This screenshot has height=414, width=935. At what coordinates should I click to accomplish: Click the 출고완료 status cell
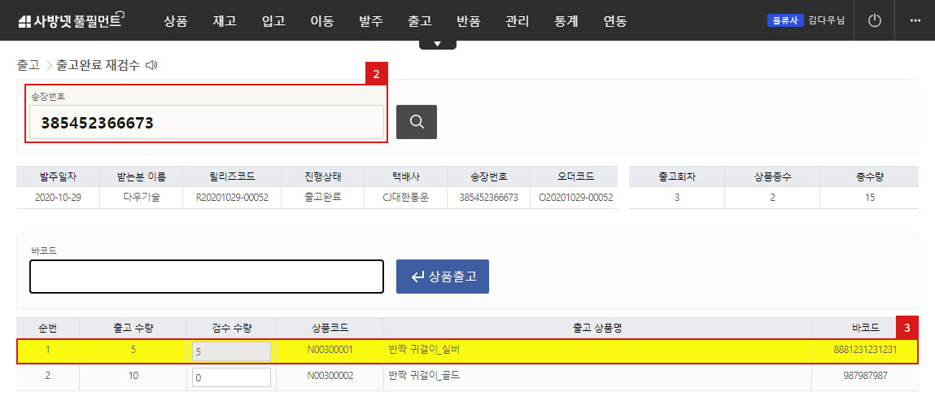(x=322, y=197)
